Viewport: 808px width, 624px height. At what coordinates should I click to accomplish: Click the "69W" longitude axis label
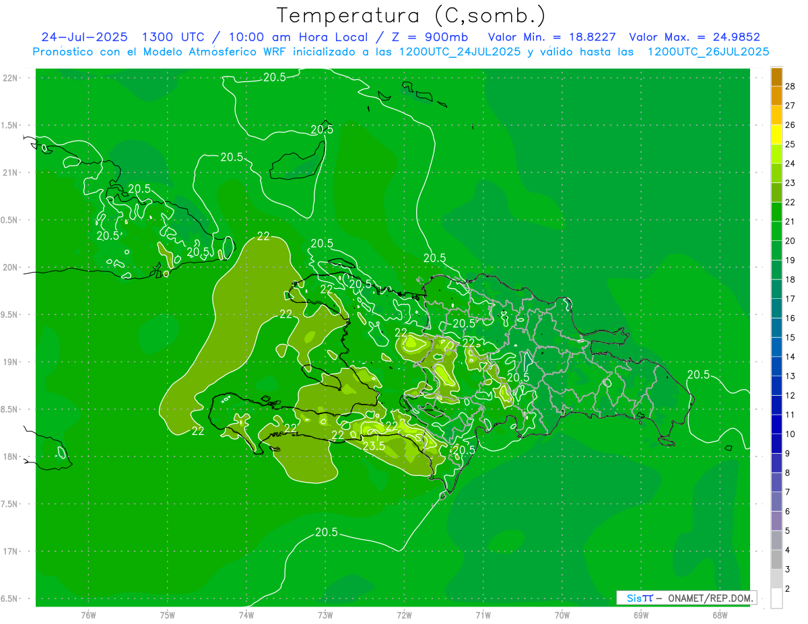point(641,615)
